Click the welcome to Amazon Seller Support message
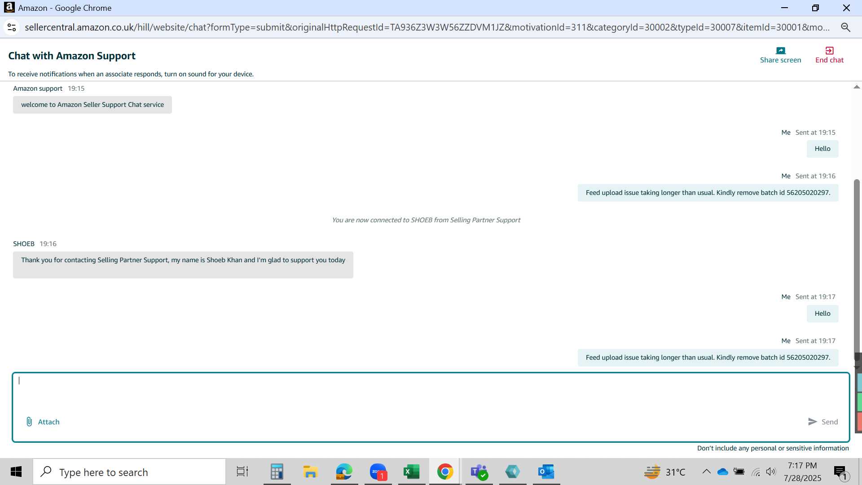 [92, 105]
